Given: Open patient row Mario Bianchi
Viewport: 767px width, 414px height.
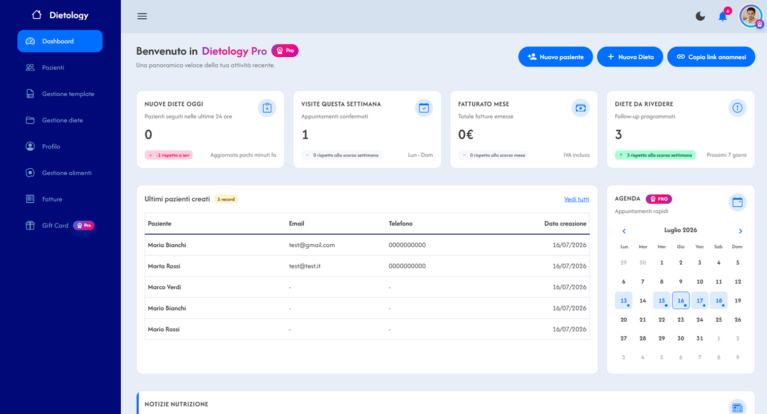Looking at the screenshot, I should tap(367, 308).
